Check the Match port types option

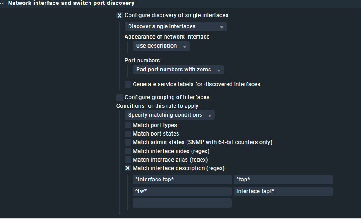pyautogui.click(x=128, y=125)
